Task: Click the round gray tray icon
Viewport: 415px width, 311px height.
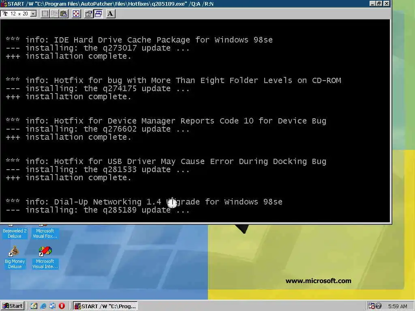Action: [x=379, y=306]
